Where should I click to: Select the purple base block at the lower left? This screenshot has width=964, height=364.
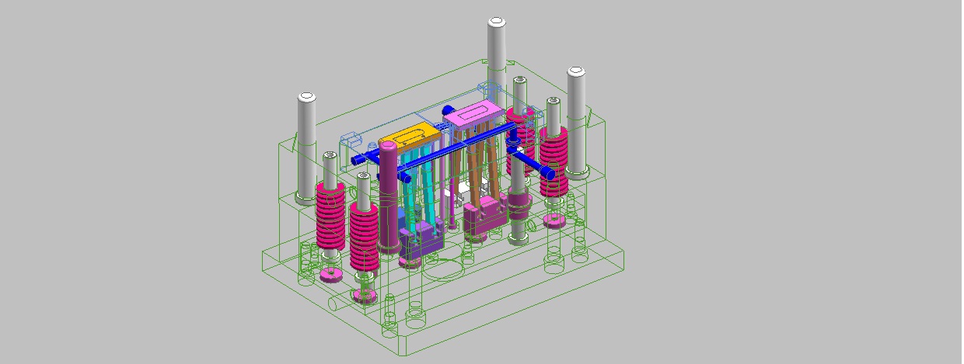point(421,240)
